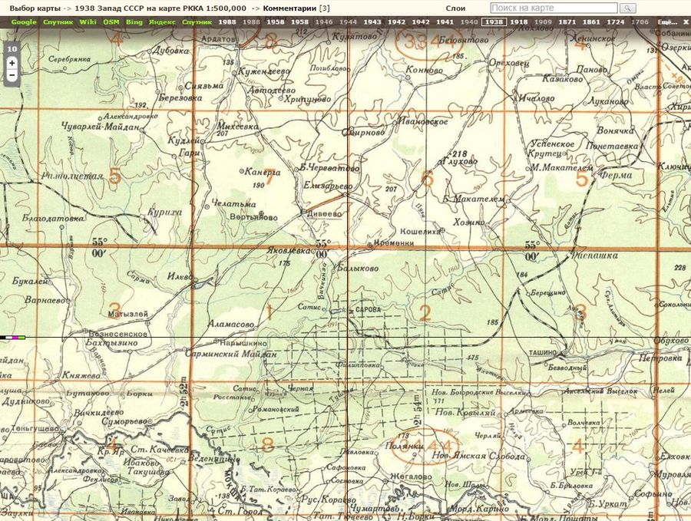Open the Wiki map layer
This screenshot has height=521, width=691.
tap(88, 22)
